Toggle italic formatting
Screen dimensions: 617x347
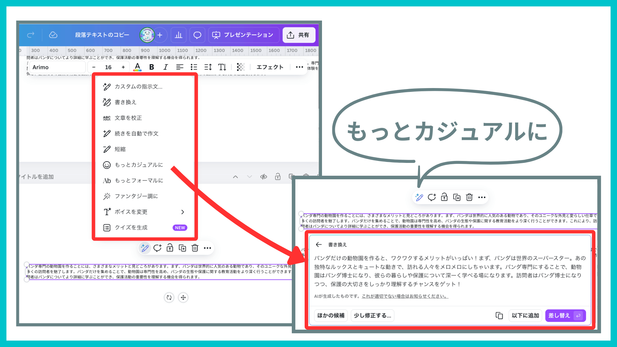point(165,67)
